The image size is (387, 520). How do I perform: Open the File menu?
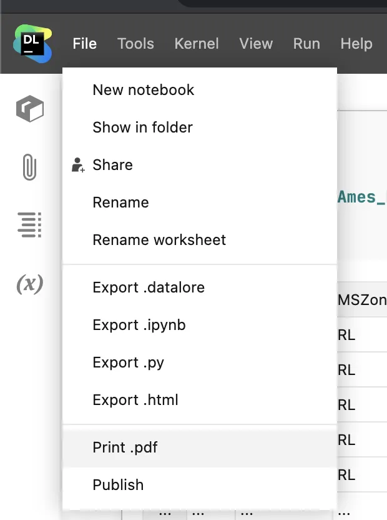click(x=85, y=44)
